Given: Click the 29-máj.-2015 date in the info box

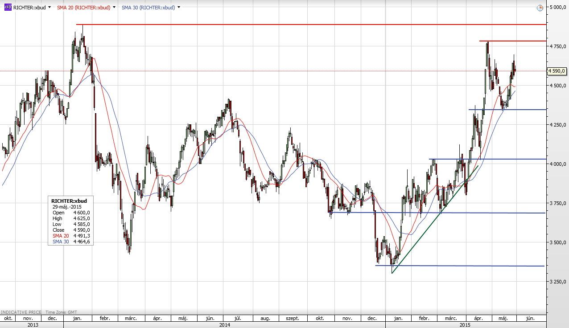Looking at the screenshot, I should click(67, 207).
